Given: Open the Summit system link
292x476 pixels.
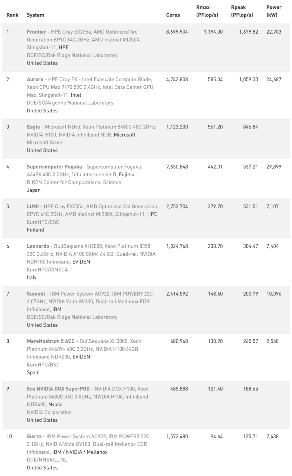Looking at the screenshot, I should pyautogui.click(x=36, y=294).
